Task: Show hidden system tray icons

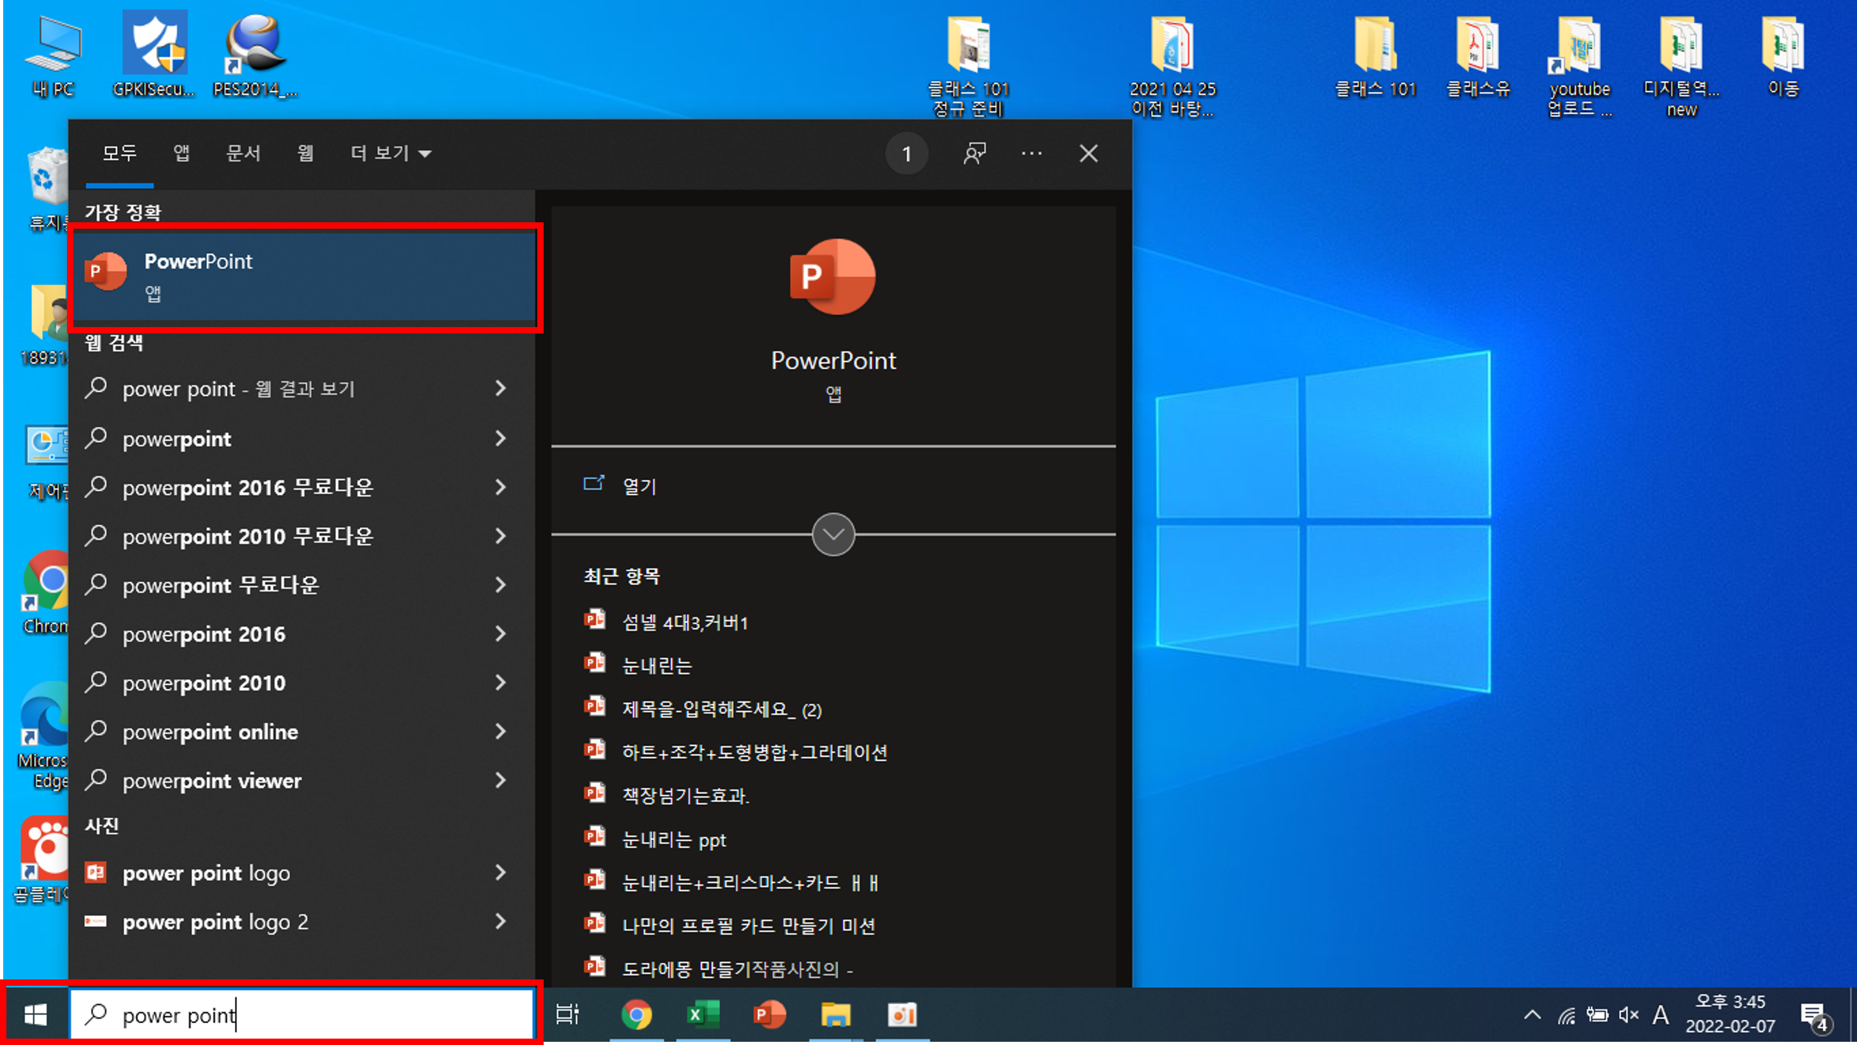Action: click(1532, 1015)
